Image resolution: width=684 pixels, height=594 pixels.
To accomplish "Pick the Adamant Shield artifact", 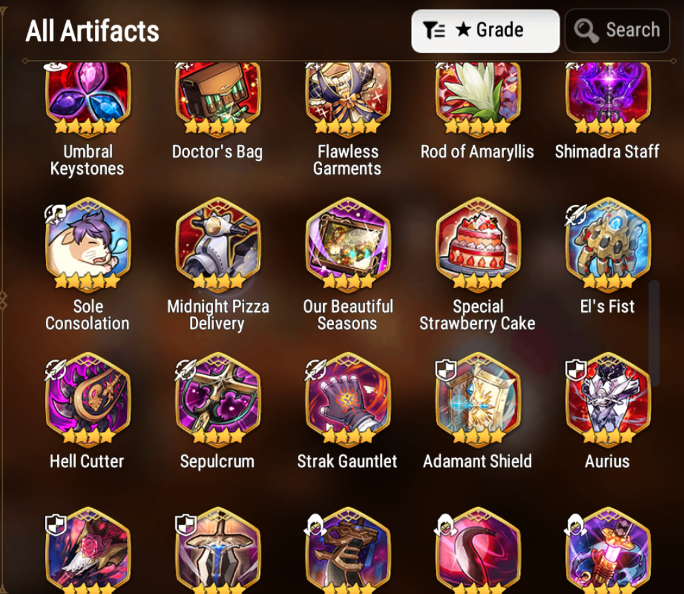I will tap(477, 399).
